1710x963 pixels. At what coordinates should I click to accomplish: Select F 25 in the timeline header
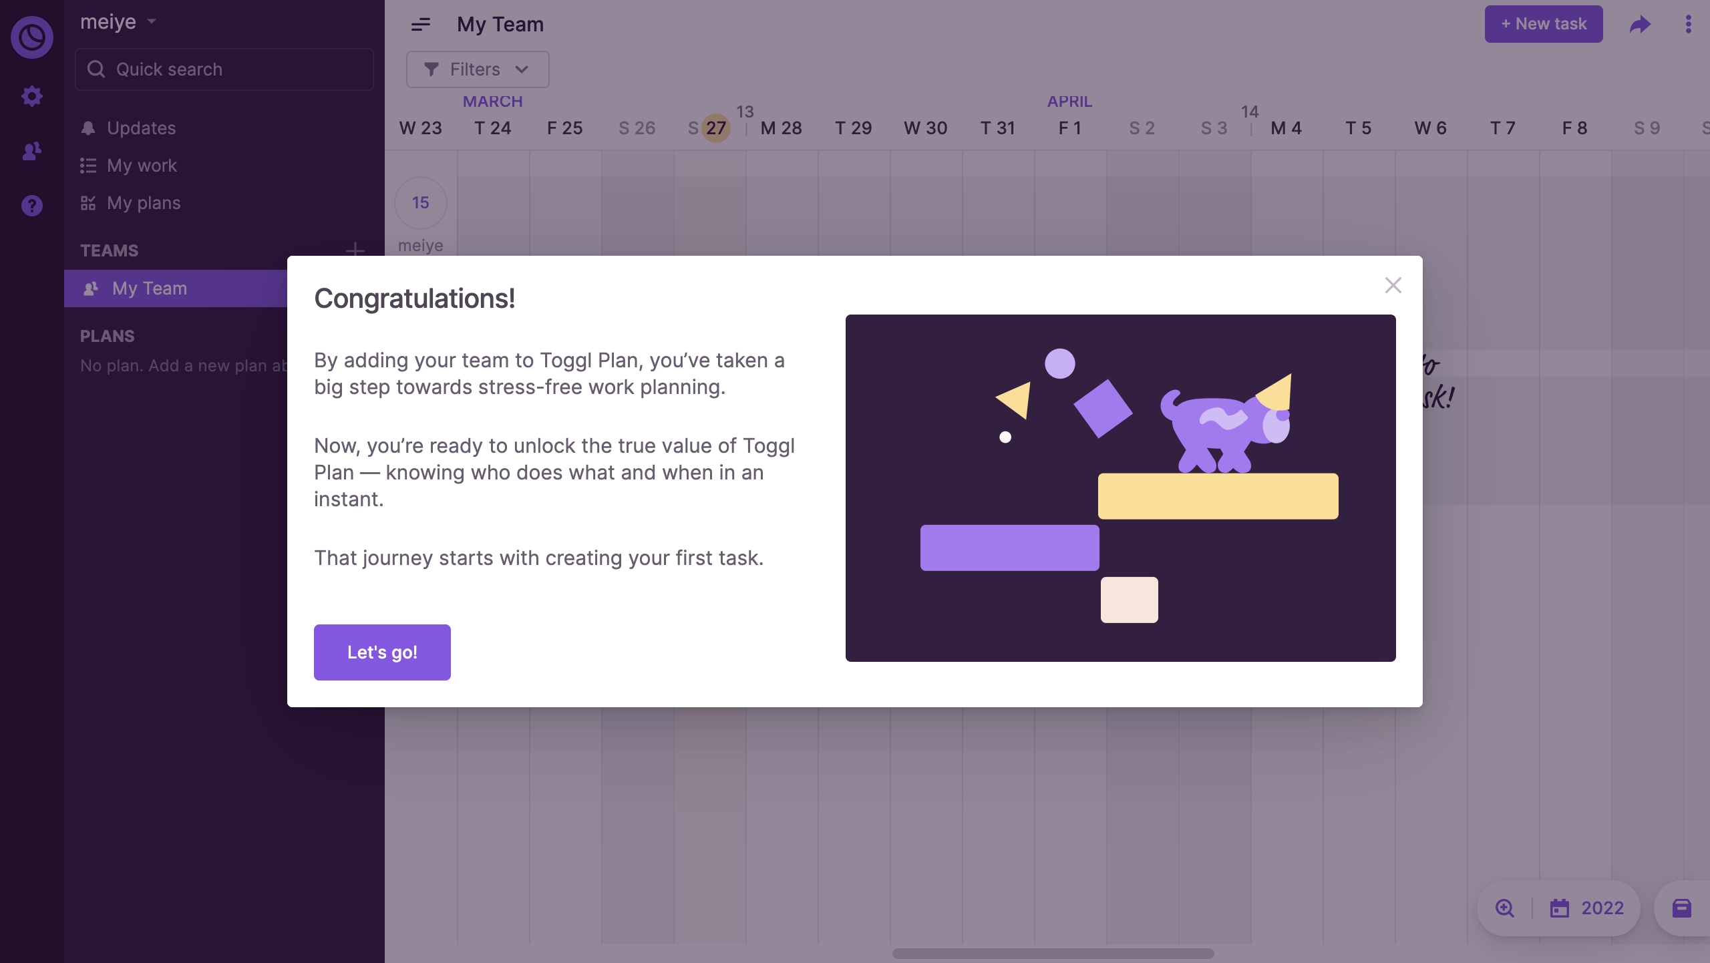coord(564,128)
